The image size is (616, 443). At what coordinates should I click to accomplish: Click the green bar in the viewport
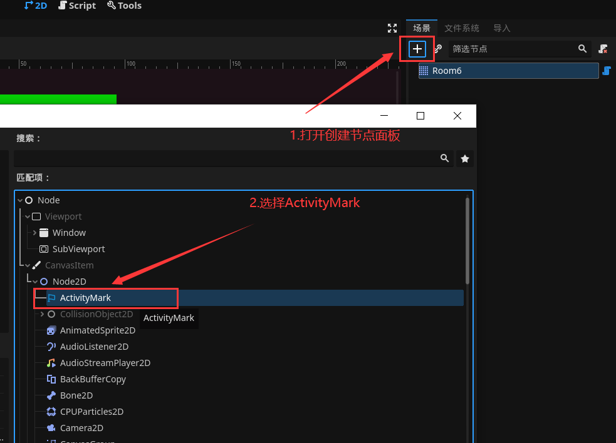pos(58,99)
